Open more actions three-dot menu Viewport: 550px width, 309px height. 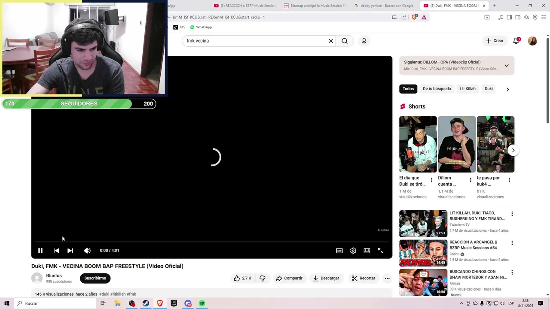(387, 278)
